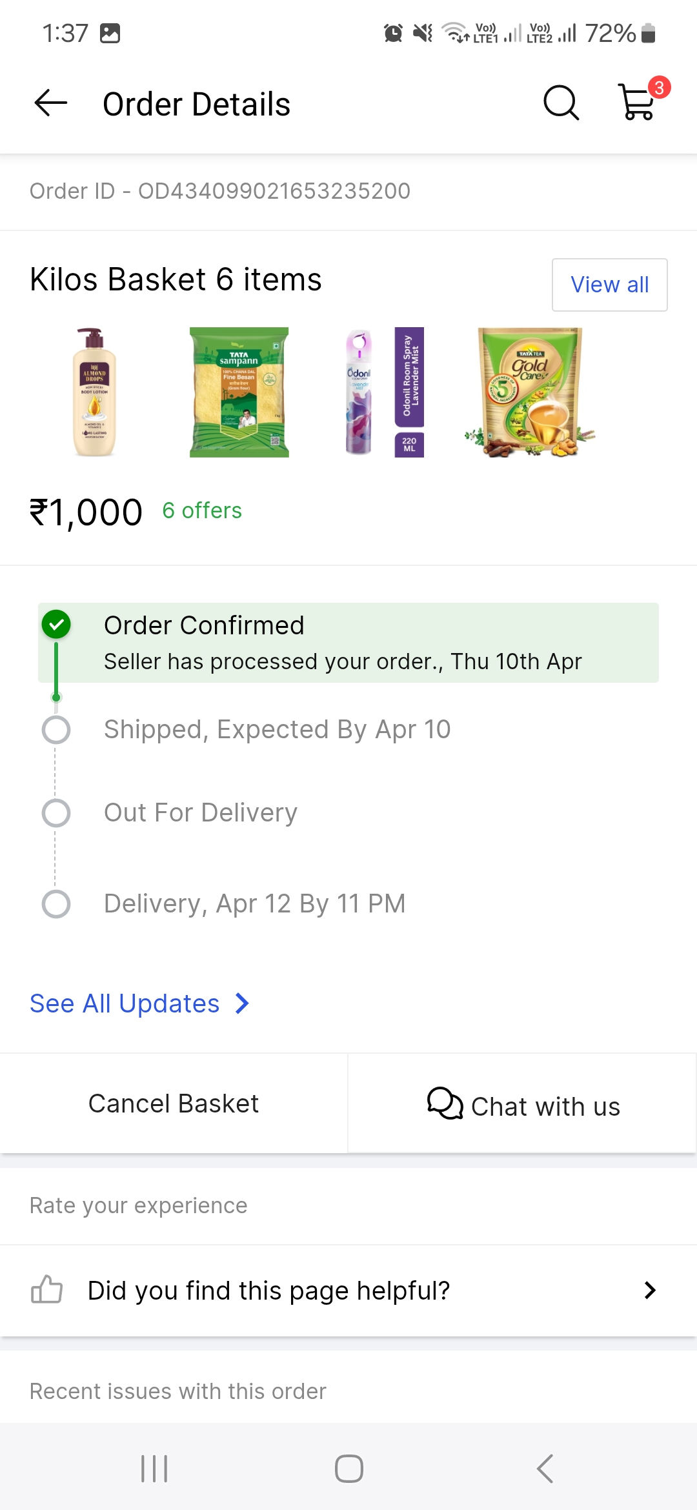Expand See All Updates chevron
The image size is (697, 1510).
(x=242, y=1003)
